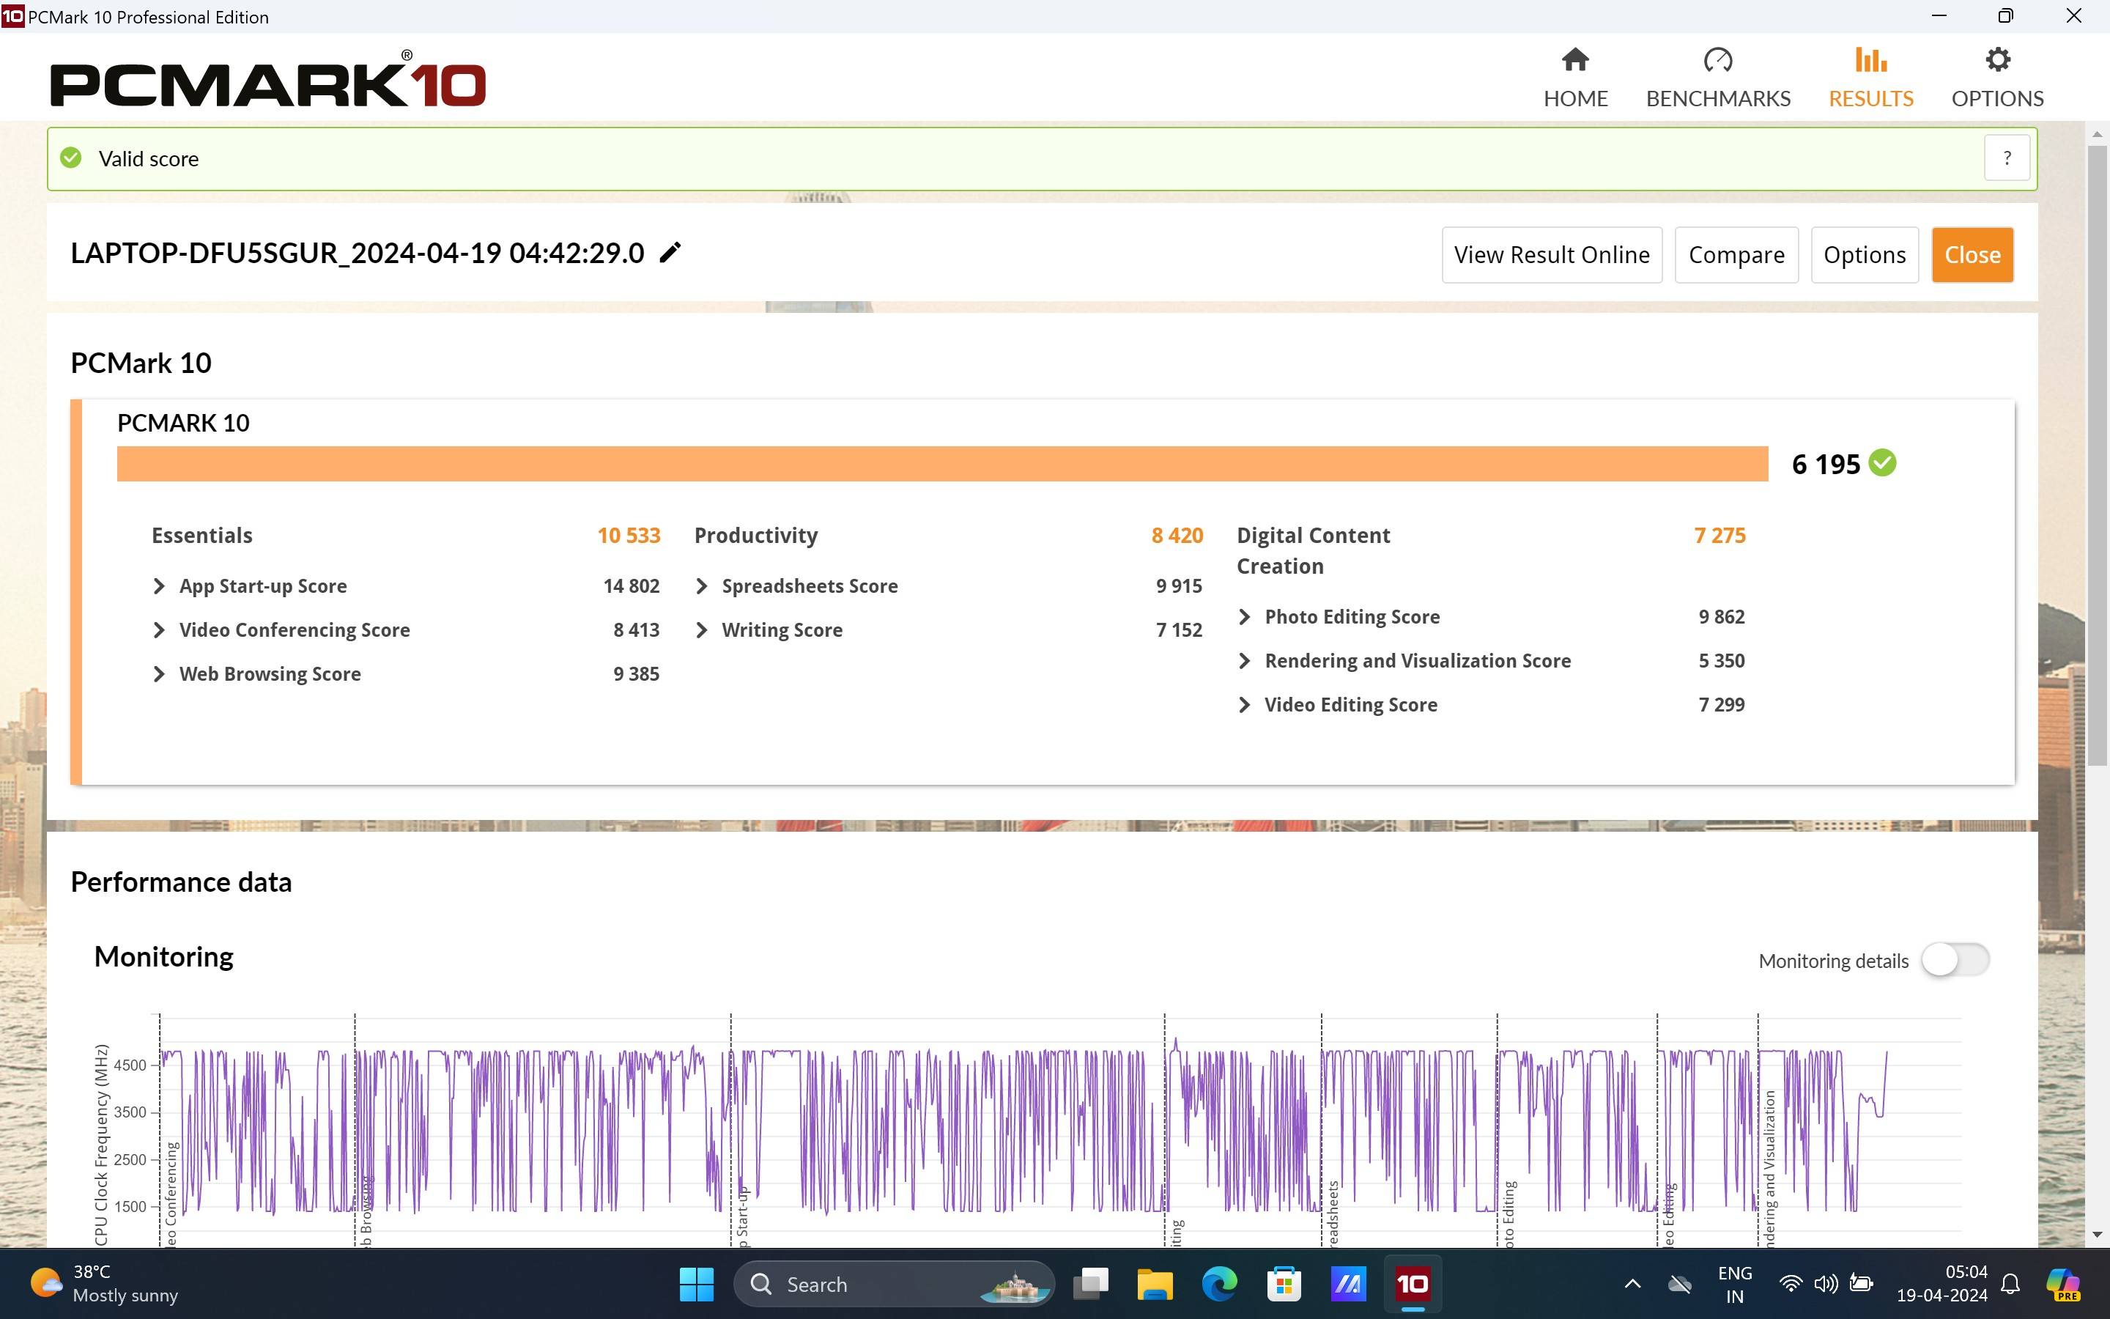The width and height of the screenshot is (2110, 1319).
Task: Open File Explorer from the taskbar
Action: (x=1155, y=1284)
